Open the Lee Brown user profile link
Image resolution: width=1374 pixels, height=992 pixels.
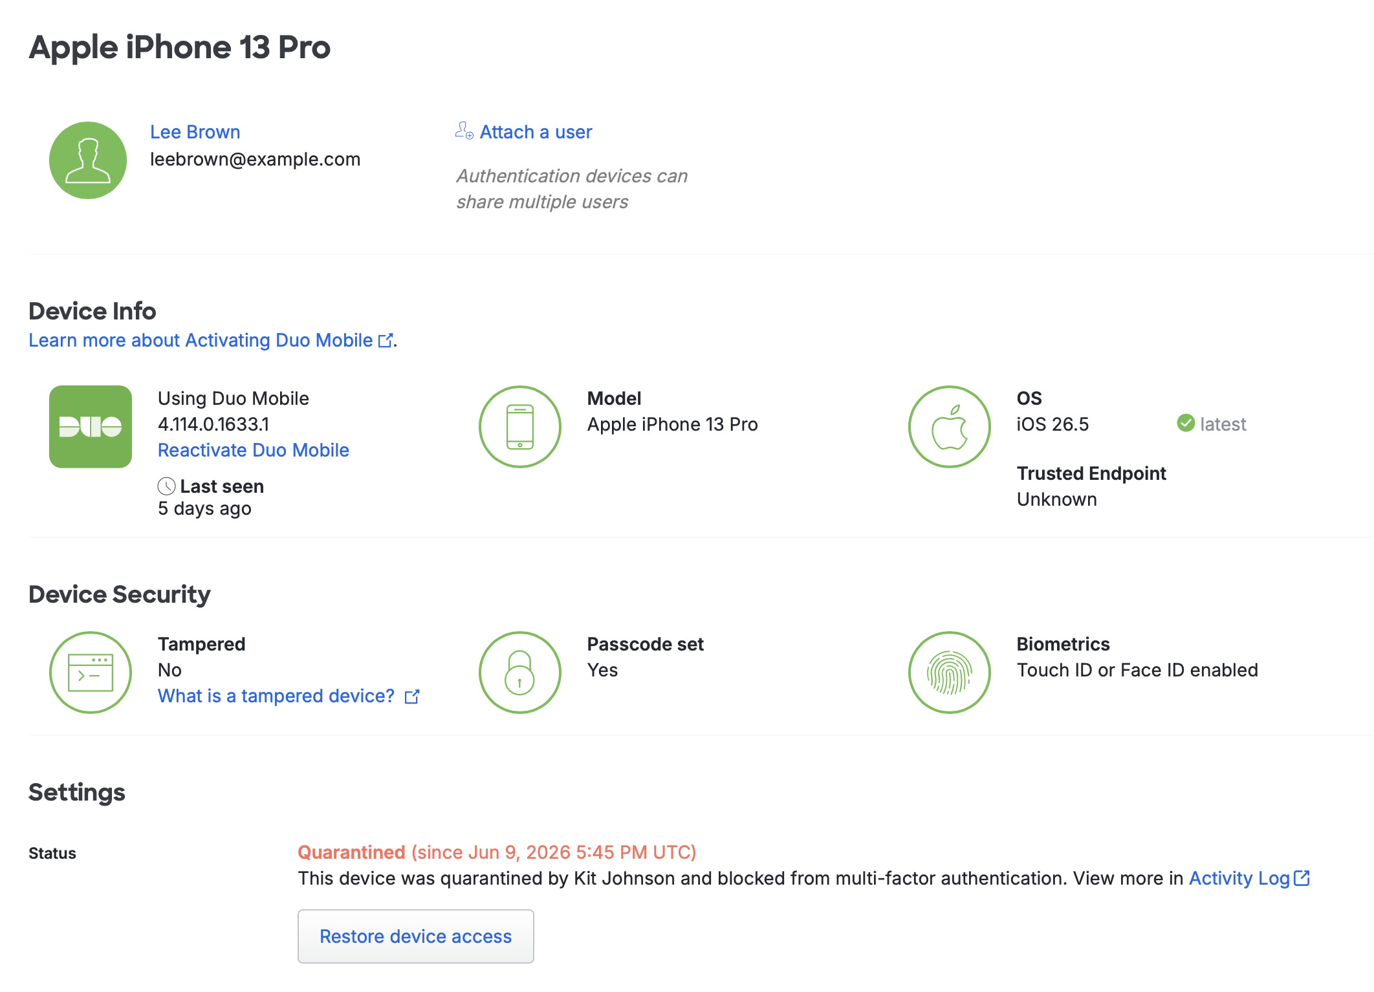pos(195,132)
